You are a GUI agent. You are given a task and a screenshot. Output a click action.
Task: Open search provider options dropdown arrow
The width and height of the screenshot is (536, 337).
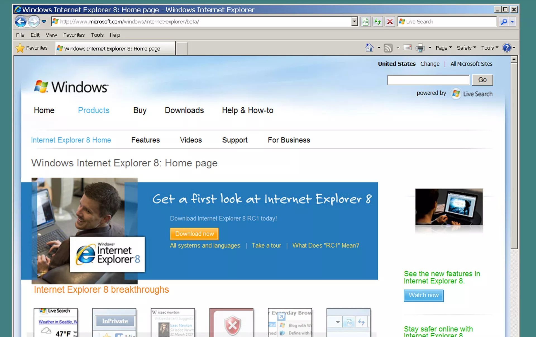tap(512, 21)
